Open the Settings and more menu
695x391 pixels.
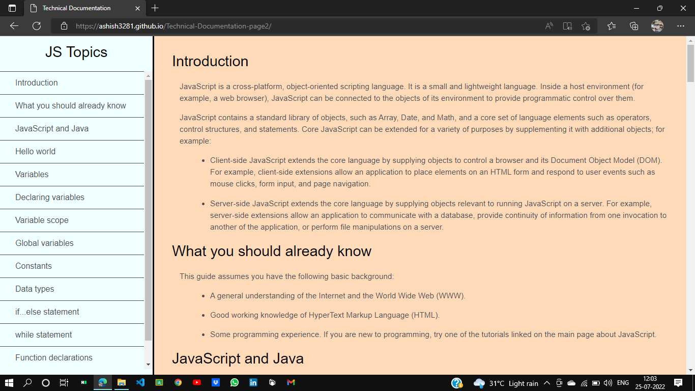tap(681, 25)
